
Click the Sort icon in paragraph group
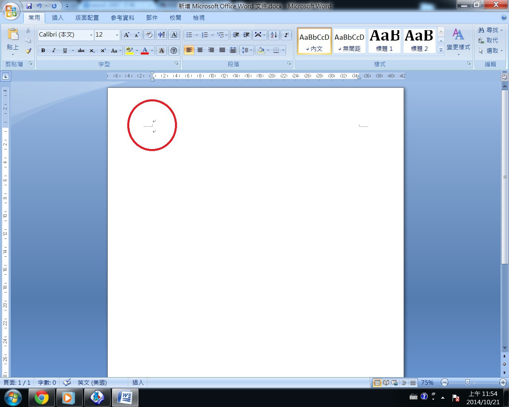pyautogui.click(x=274, y=35)
